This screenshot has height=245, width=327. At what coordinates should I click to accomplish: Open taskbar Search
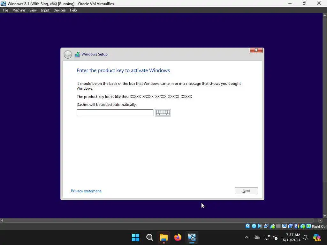[x=150, y=237]
